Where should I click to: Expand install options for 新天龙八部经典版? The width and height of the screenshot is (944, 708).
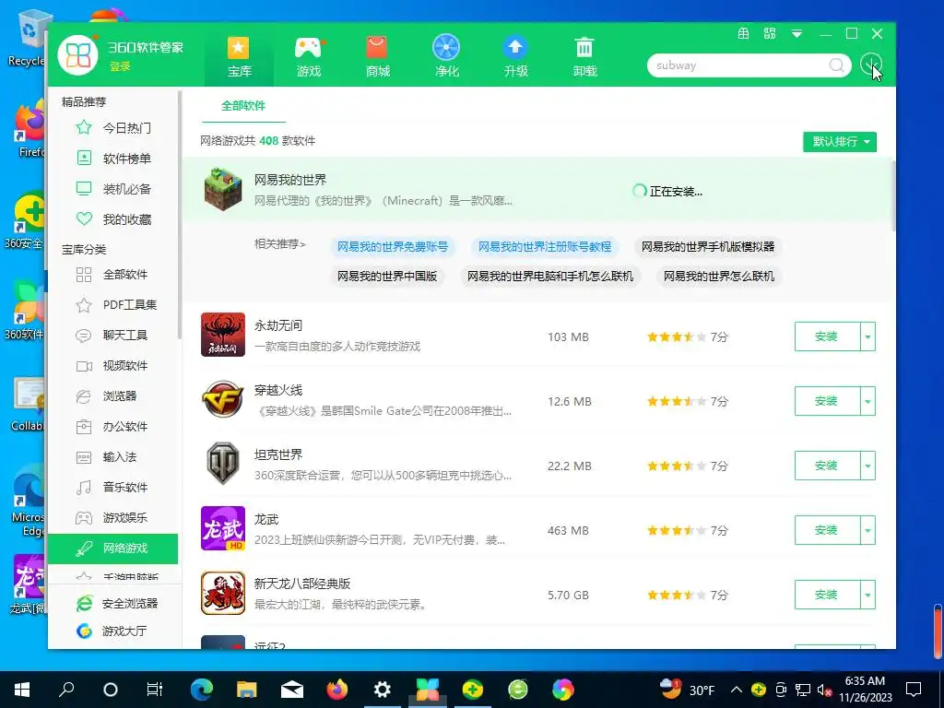click(x=867, y=595)
